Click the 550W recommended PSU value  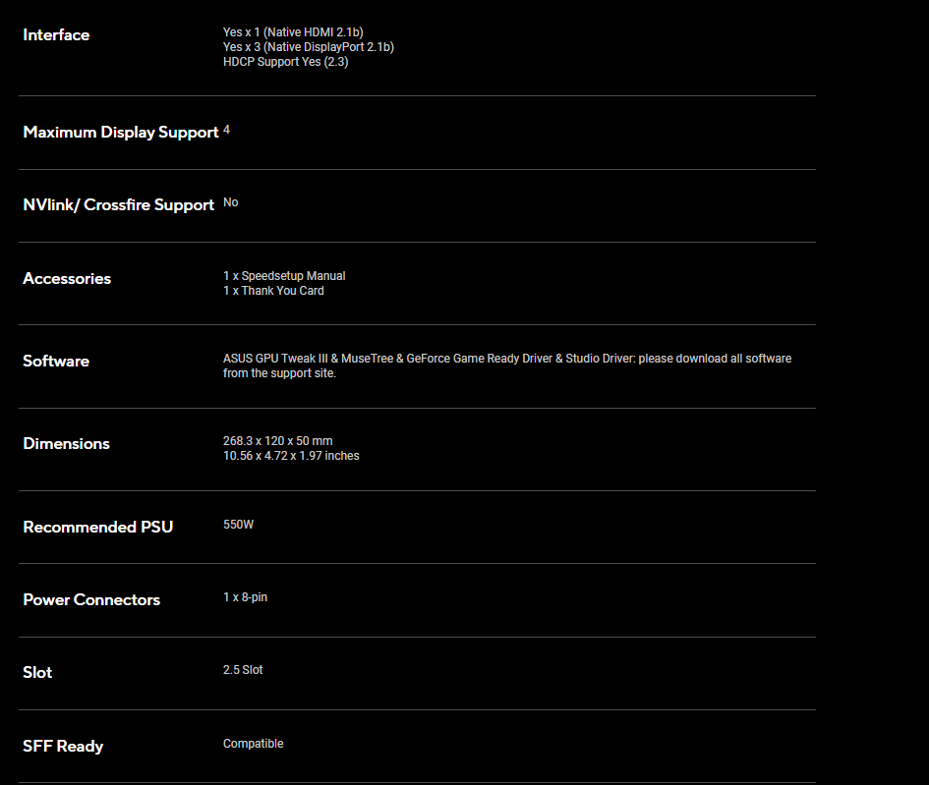pyautogui.click(x=238, y=525)
